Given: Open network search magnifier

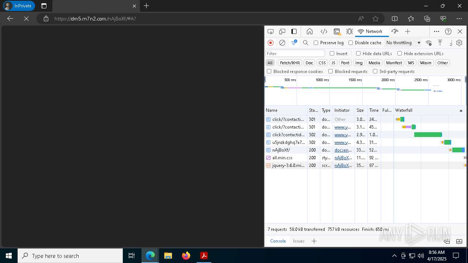Looking at the screenshot, I should click(306, 43).
